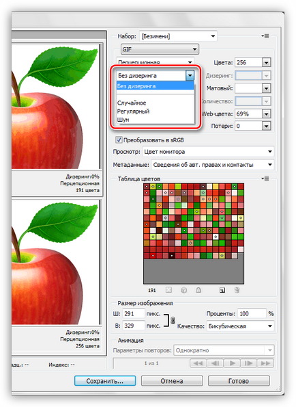Step to previous animation frame
The height and width of the screenshot is (407, 296).
pos(215,363)
